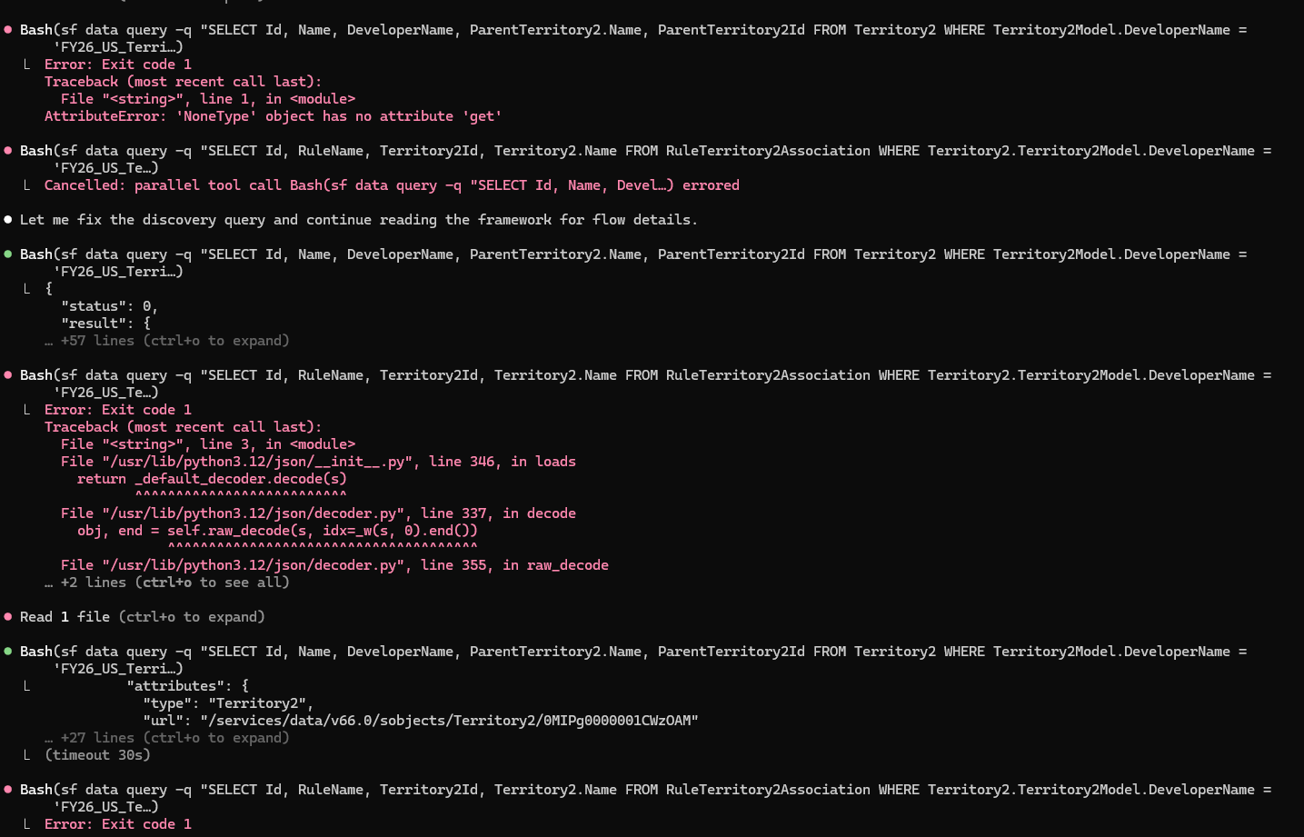Click the '"status": 0,' output line

click(109, 306)
